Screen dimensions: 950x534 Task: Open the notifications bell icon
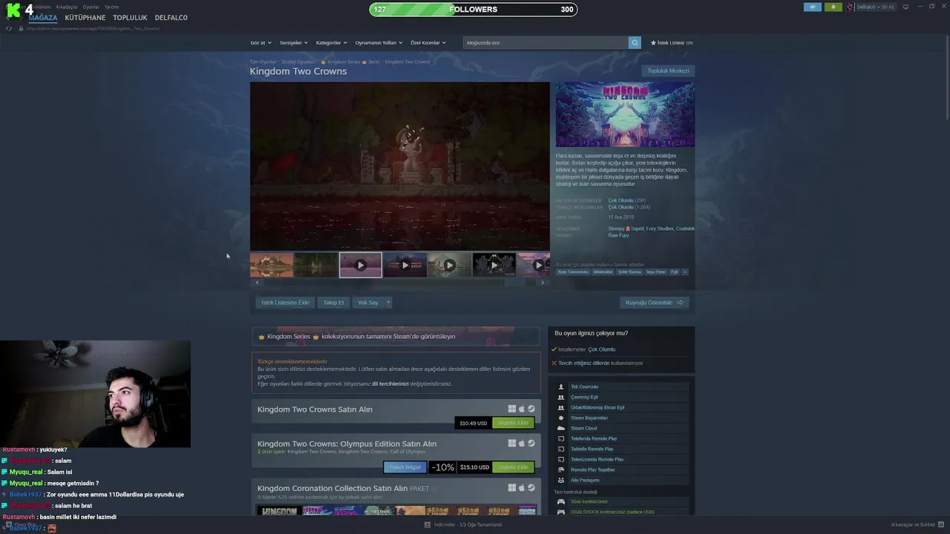833,7
